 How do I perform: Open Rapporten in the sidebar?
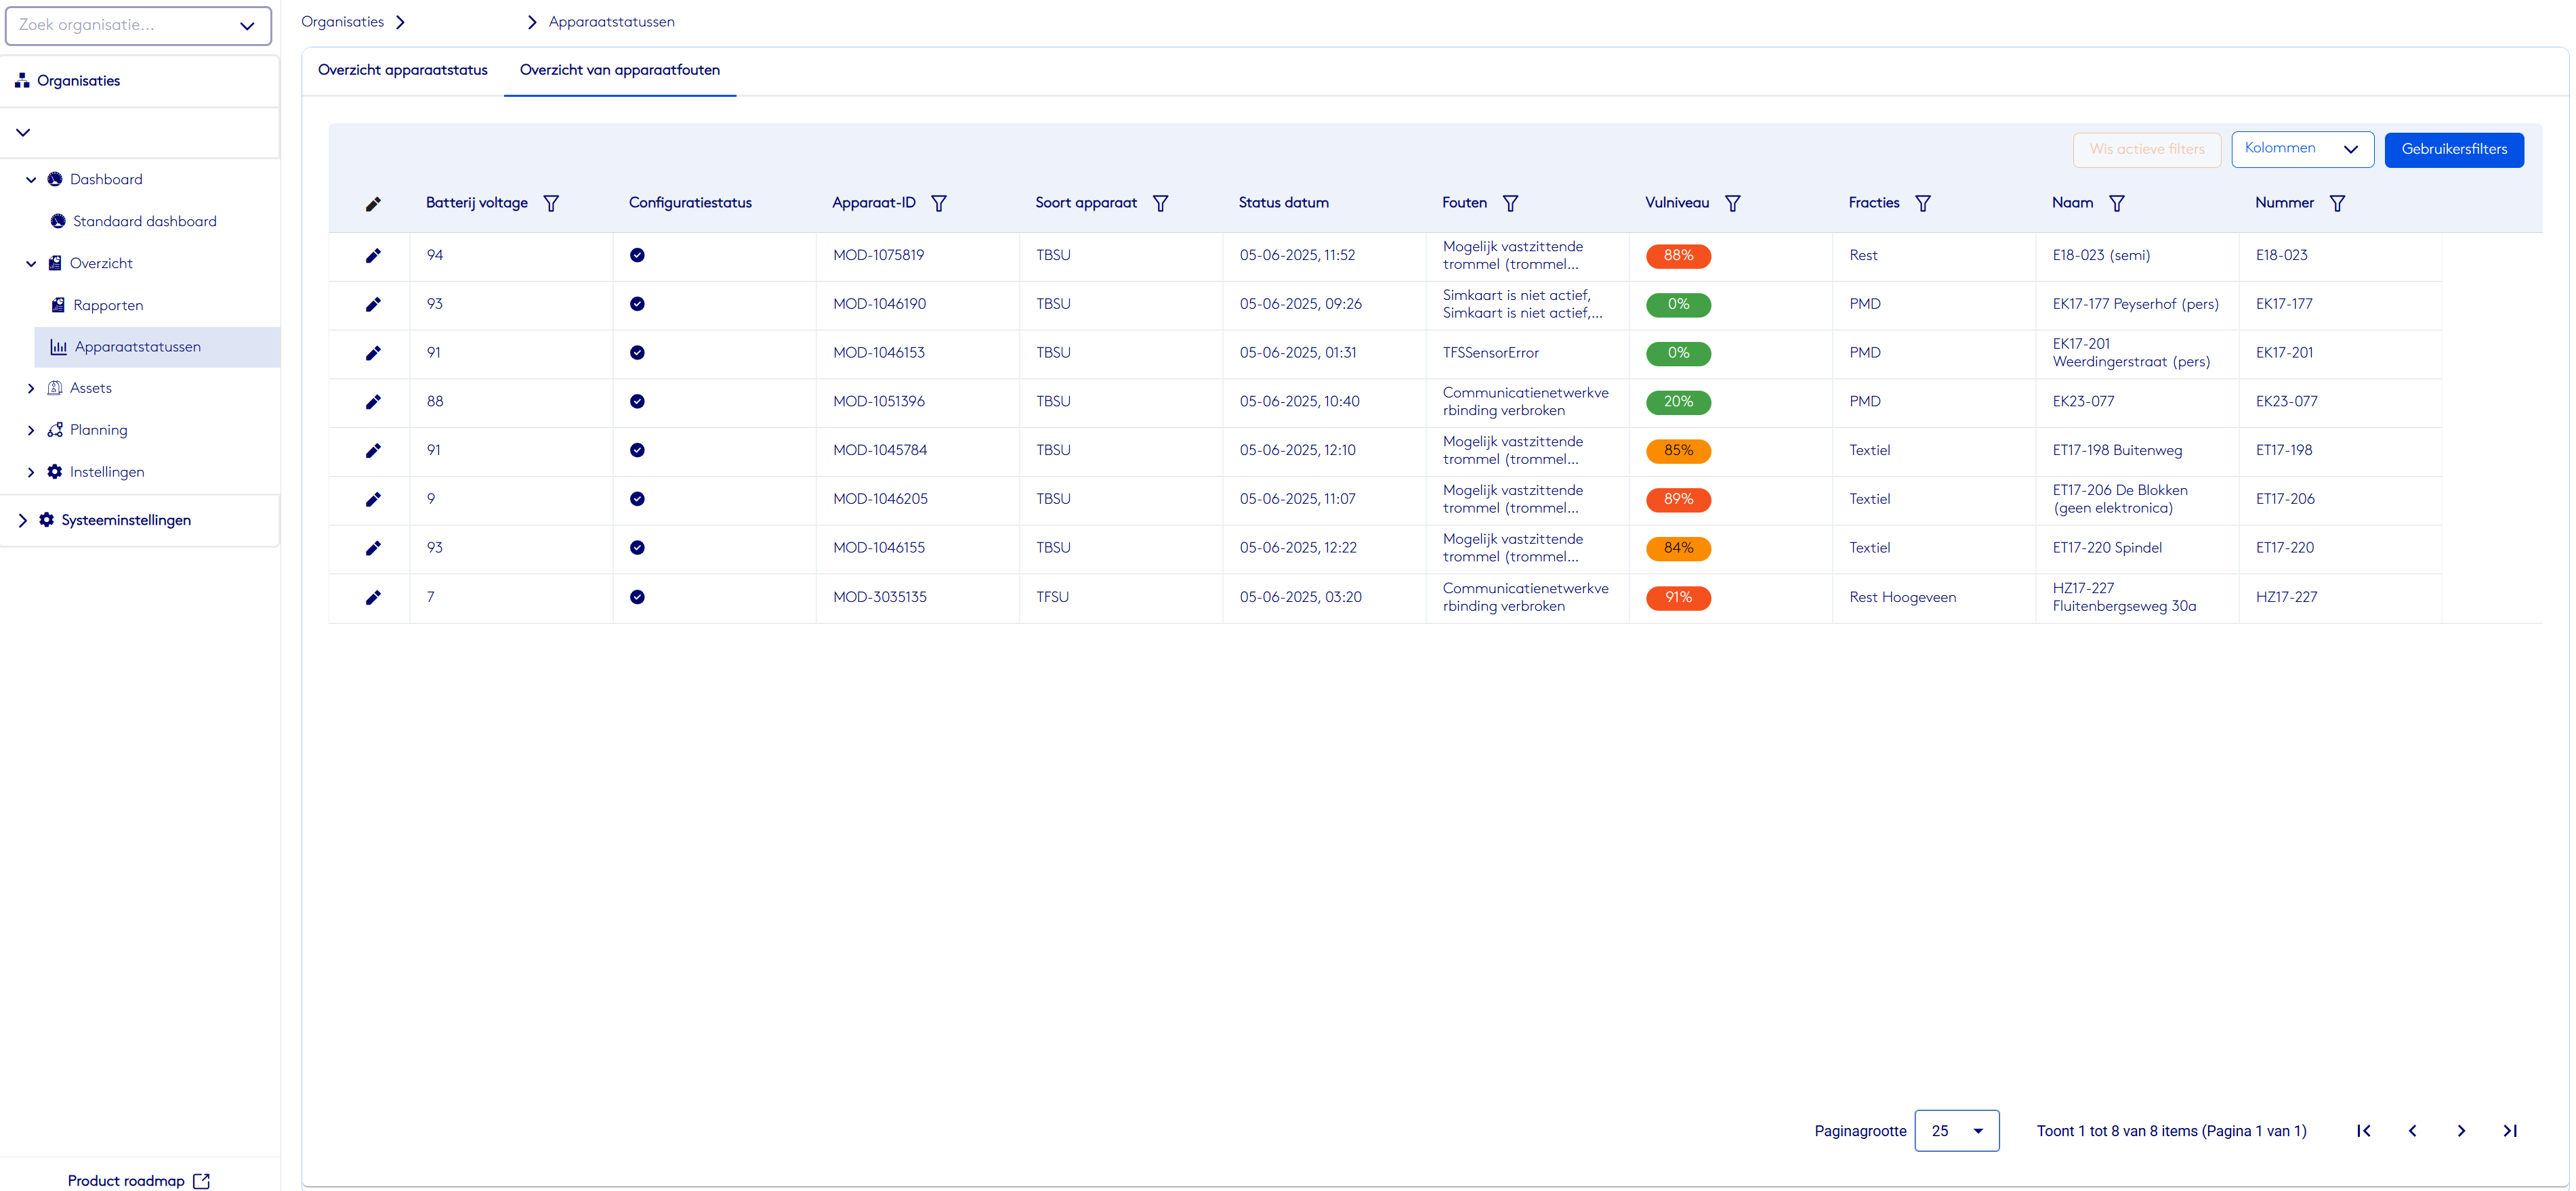(x=108, y=306)
